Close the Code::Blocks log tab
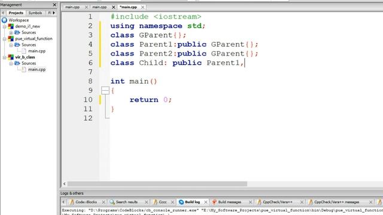383x215 pixels. [104, 202]
